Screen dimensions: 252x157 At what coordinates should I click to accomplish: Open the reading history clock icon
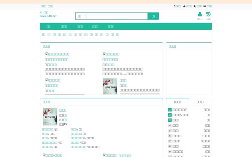click(x=208, y=14)
